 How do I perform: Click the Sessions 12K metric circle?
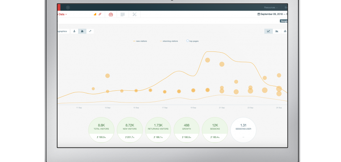[x=214, y=129]
